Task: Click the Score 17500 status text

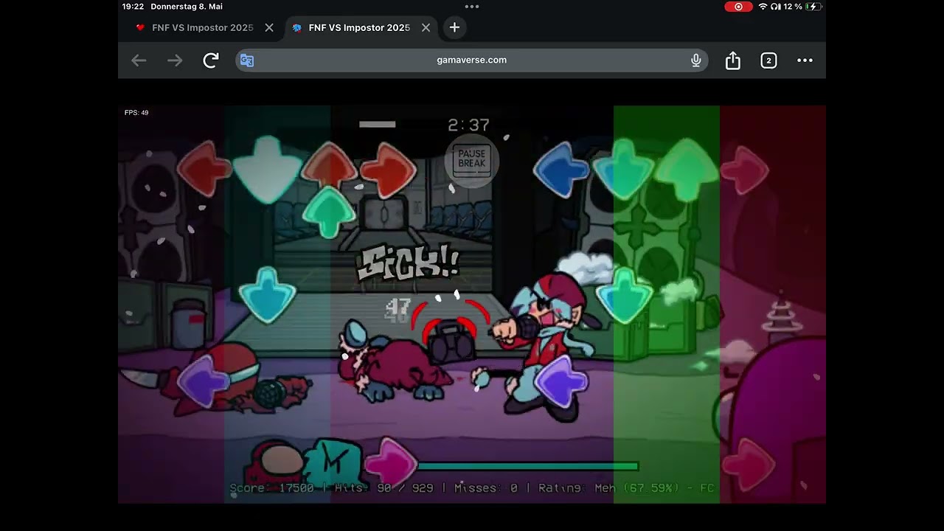Action: coord(271,487)
